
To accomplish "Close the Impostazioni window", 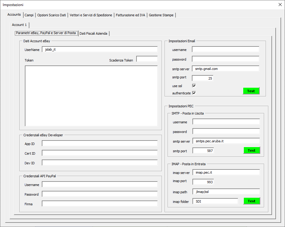I will pos(280,5).
